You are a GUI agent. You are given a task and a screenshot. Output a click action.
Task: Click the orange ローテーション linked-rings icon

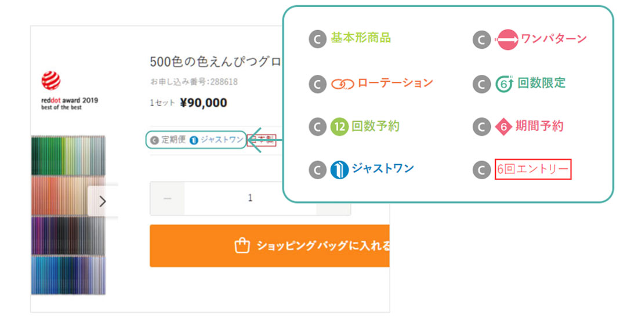(342, 84)
